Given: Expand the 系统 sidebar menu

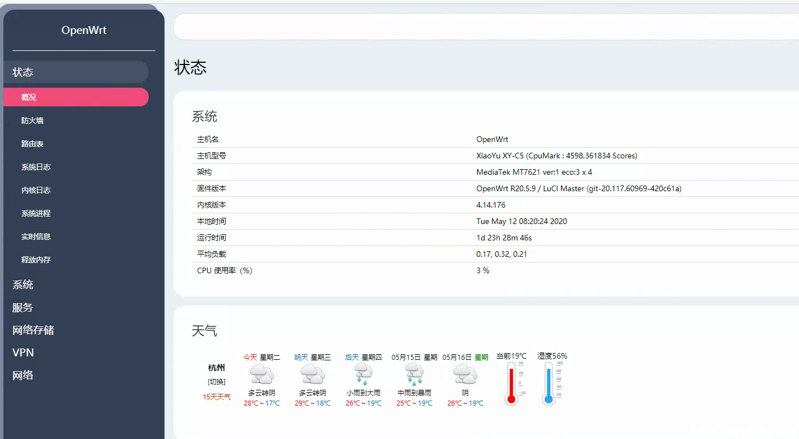Looking at the screenshot, I should point(23,285).
